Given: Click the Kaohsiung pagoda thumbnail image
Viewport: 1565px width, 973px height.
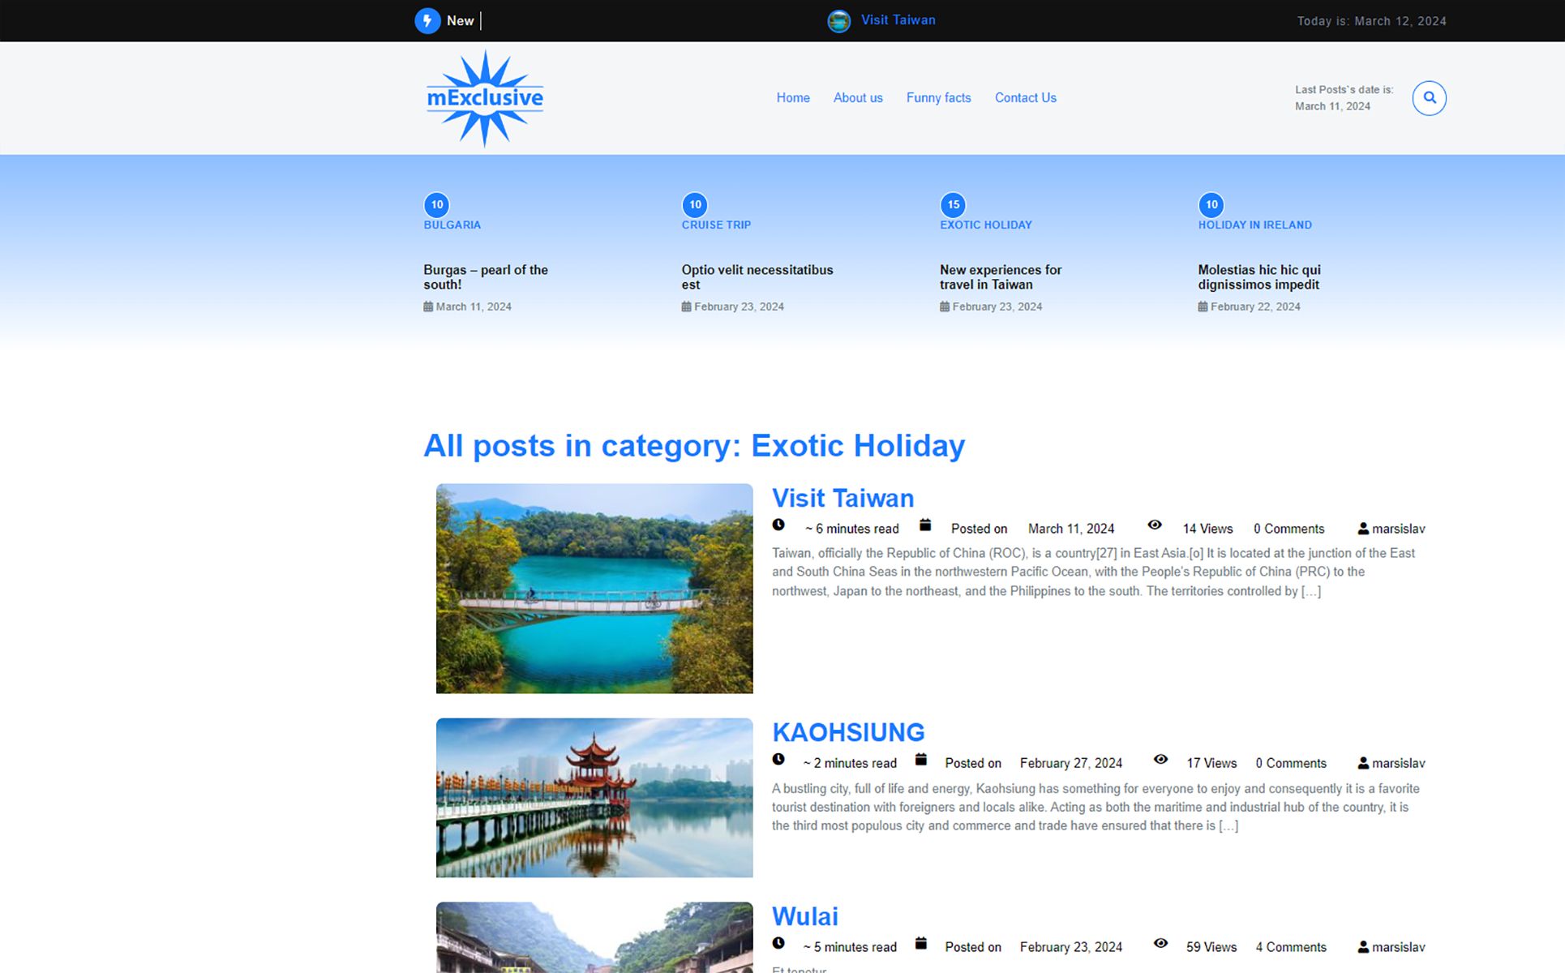Looking at the screenshot, I should tap(594, 798).
